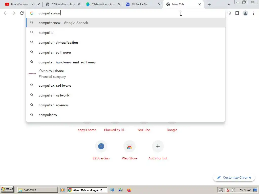Click the monitor icon next to Chrome taskbar button
The width and height of the screenshot is (259, 194).
pyautogui.click(x=112, y=190)
